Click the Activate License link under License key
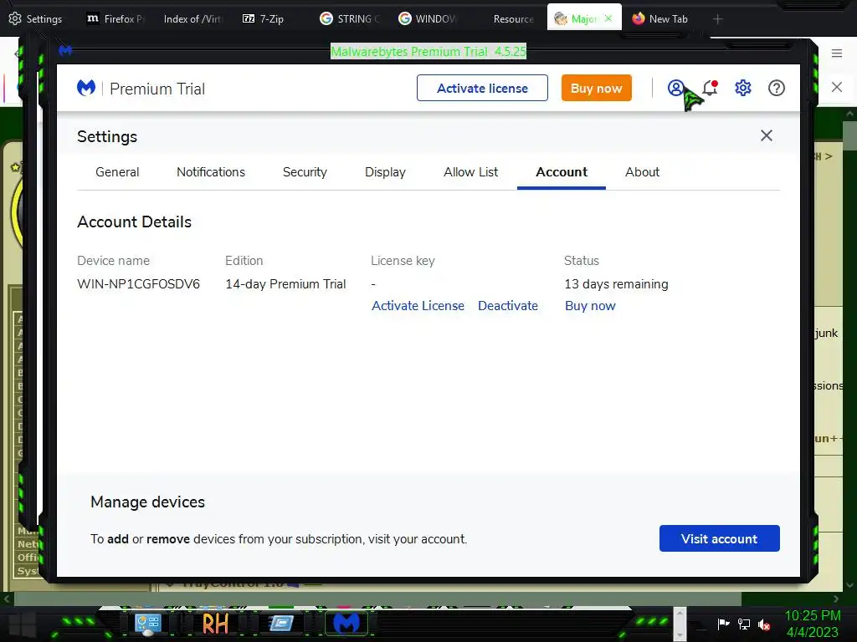This screenshot has width=857, height=642. coord(418,306)
